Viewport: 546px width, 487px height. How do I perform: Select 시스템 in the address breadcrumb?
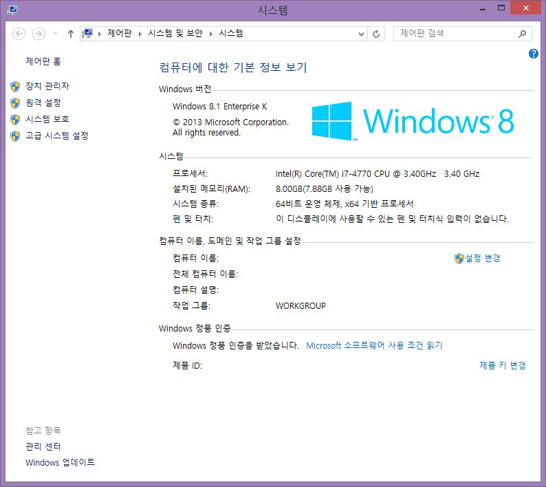tap(231, 34)
